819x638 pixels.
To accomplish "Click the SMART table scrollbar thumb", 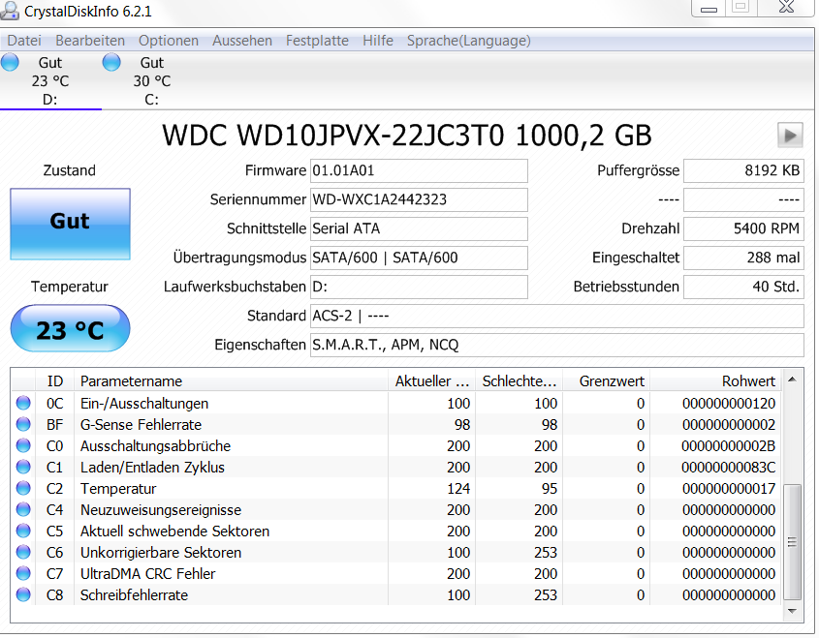I will coord(792,542).
